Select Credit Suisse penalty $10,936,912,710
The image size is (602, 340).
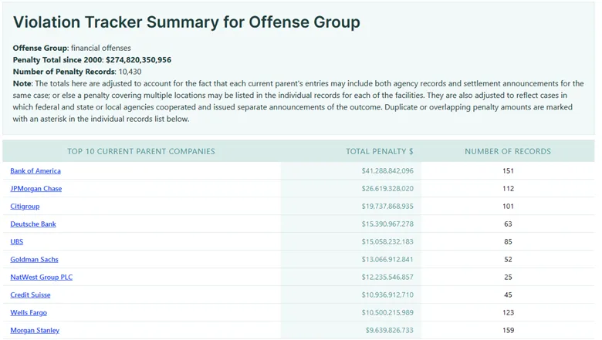point(387,295)
